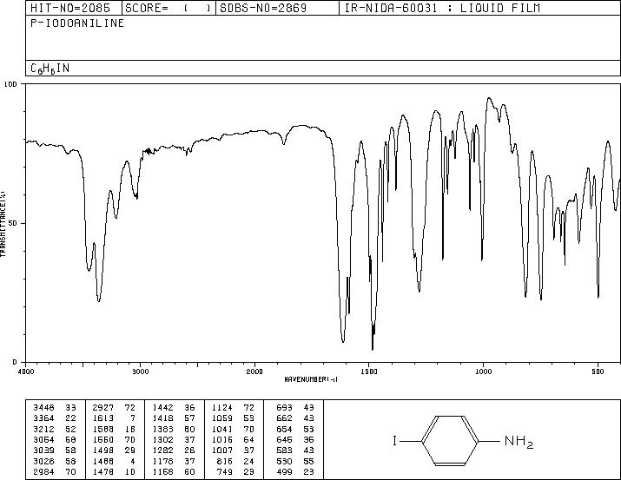Click the 583 peak value in table
Screen dimensions: 621x480
[x=284, y=450]
